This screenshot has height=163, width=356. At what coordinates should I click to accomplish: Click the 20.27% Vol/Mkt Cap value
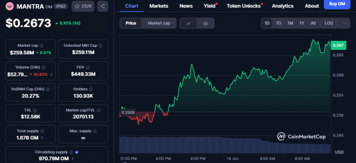tap(31, 96)
